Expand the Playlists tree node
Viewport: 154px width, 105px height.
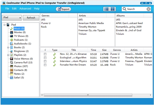point(8,55)
